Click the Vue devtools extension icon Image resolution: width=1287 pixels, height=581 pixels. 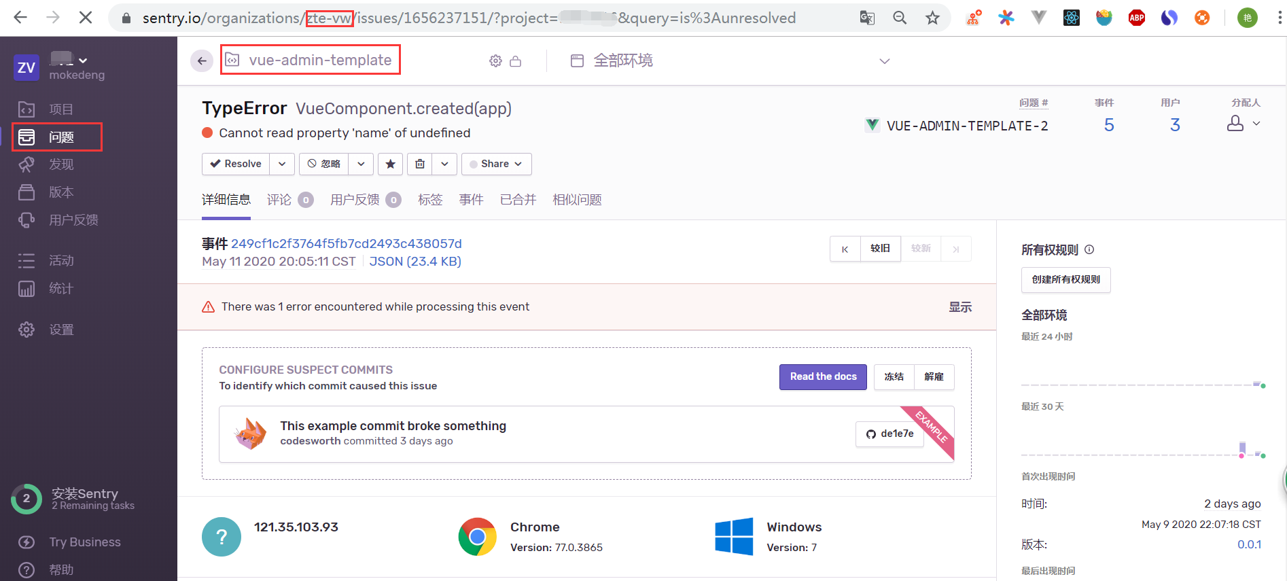(1039, 18)
